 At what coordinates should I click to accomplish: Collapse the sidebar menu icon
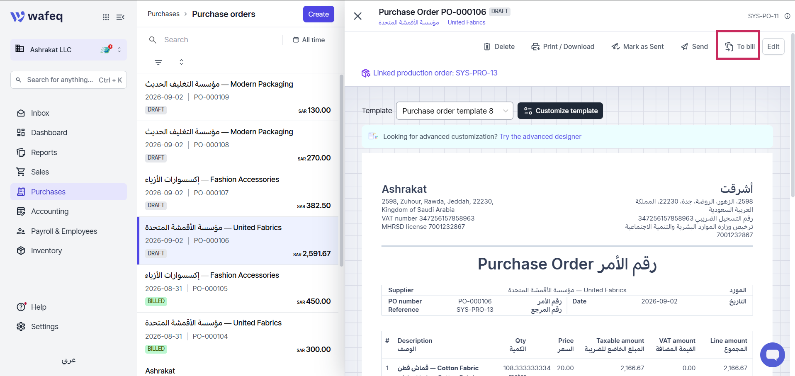(121, 17)
